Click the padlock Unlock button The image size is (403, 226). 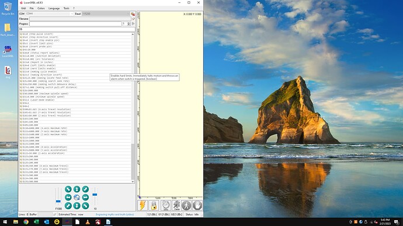coord(154,206)
